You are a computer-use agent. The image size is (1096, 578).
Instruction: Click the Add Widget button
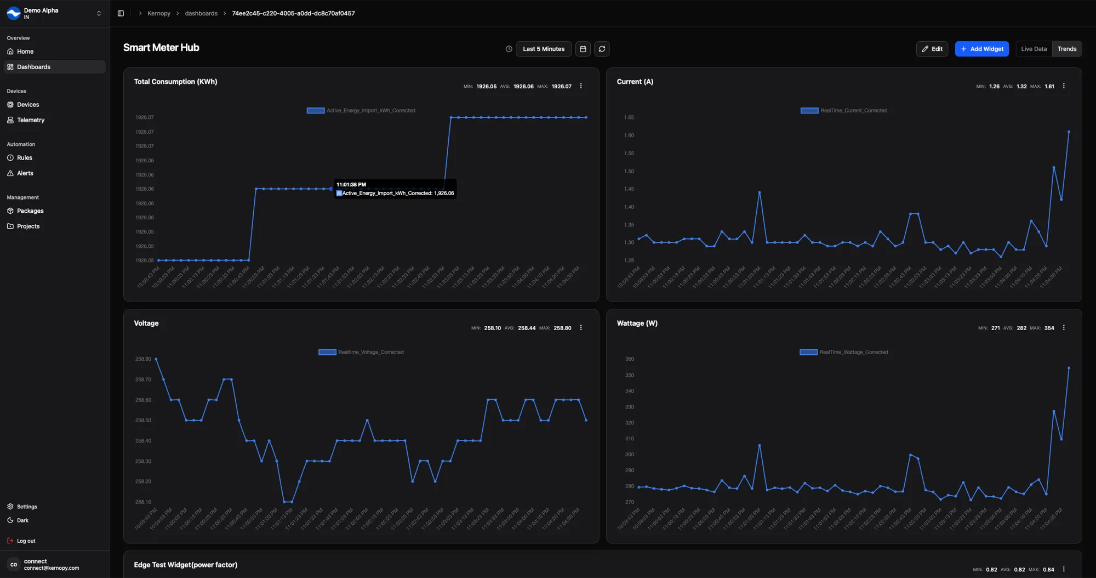point(981,49)
